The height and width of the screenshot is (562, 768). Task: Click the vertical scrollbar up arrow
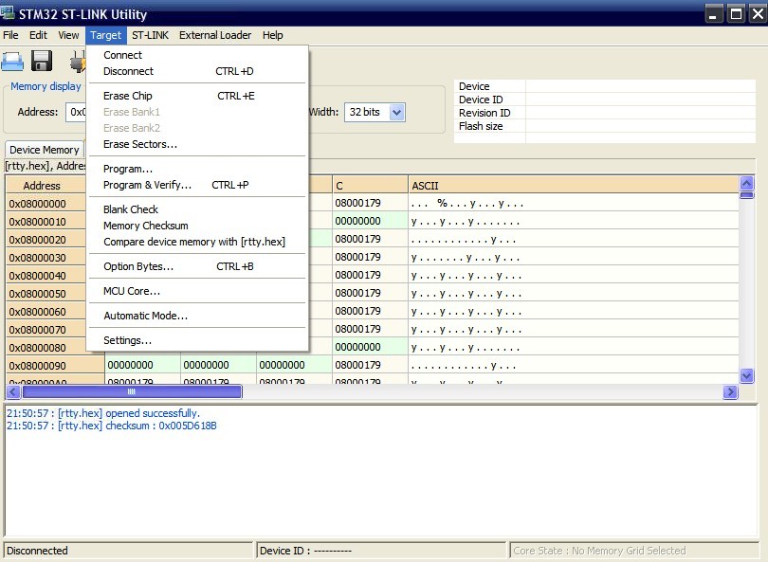pos(746,184)
